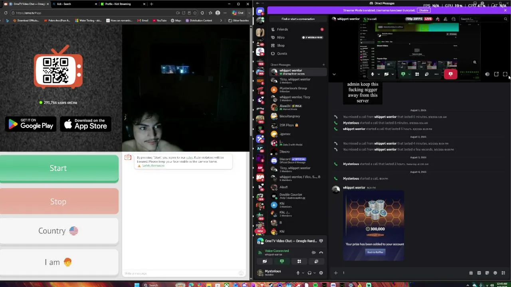Open the sticker picker in chat bar
511x287 pixels.
tap(487, 273)
